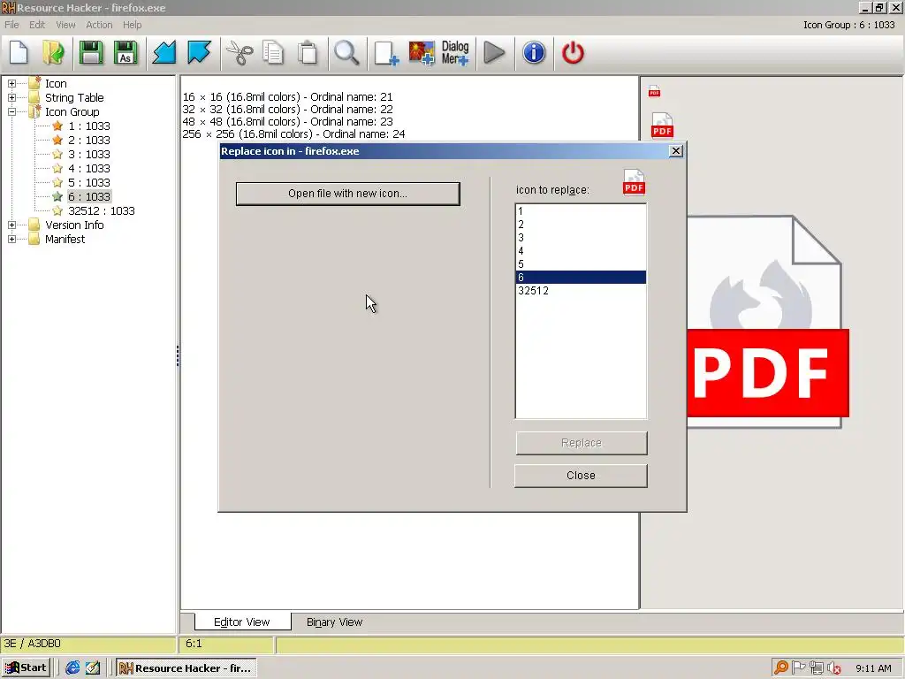The height and width of the screenshot is (679, 905).
Task: Open the Windows Start menu
Action: click(x=27, y=668)
